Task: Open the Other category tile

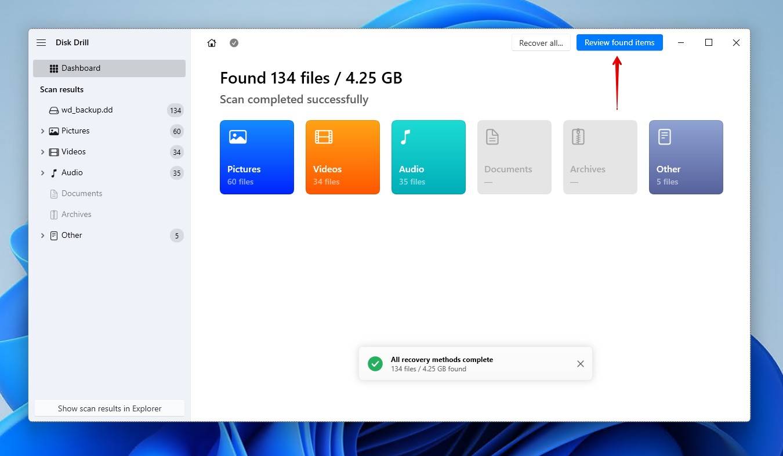Action: point(686,157)
